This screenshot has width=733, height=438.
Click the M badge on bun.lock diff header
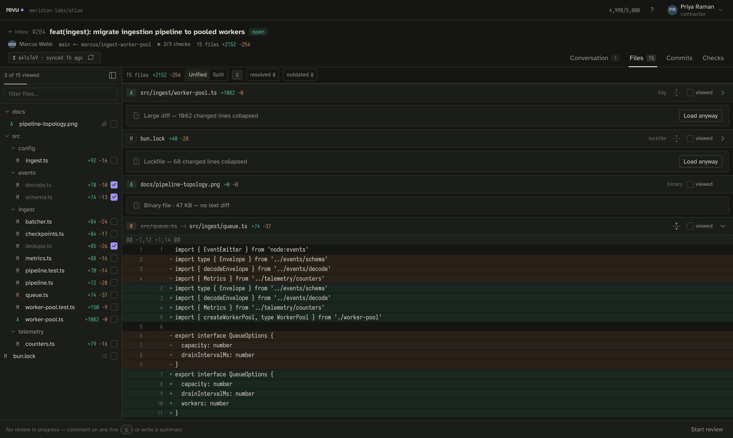pyautogui.click(x=131, y=139)
